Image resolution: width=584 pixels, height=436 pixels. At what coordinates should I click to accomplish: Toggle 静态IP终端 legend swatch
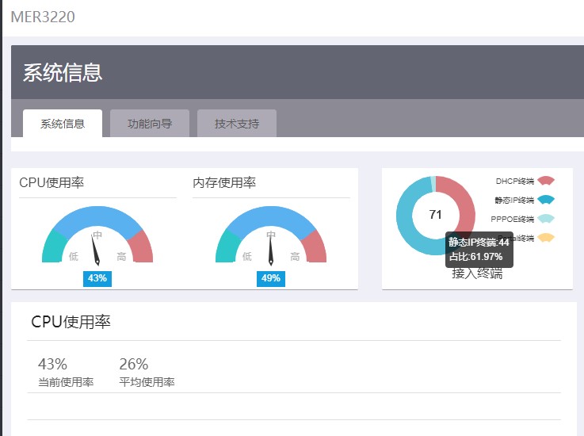[546, 200]
